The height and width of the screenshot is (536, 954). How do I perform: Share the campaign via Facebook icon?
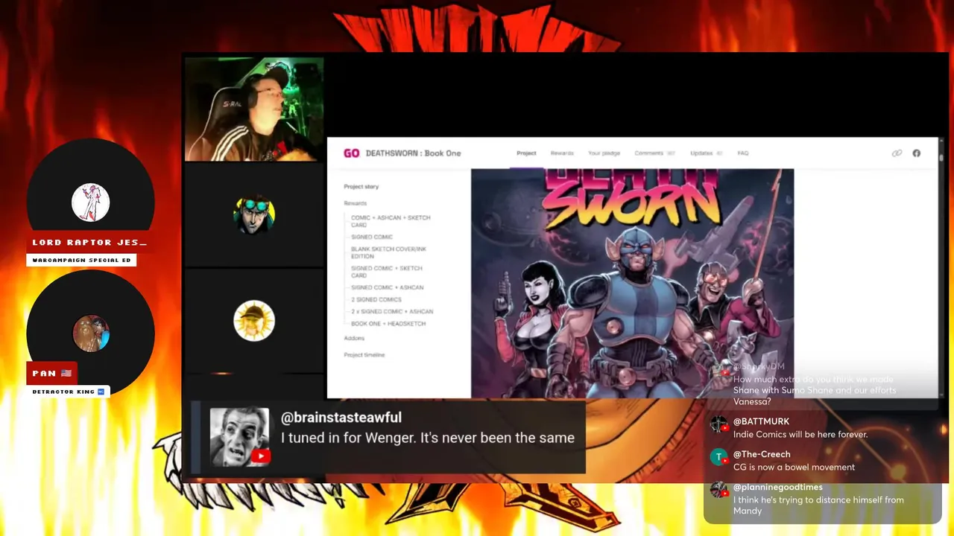916,153
